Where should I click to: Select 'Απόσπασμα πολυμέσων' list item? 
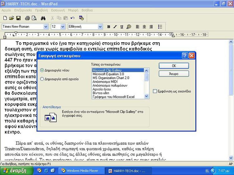click(x=118, y=85)
